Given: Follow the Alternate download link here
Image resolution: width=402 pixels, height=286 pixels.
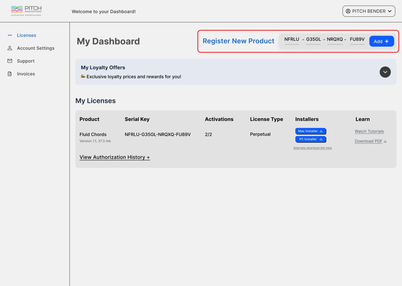Looking at the screenshot, I should pos(312,148).
